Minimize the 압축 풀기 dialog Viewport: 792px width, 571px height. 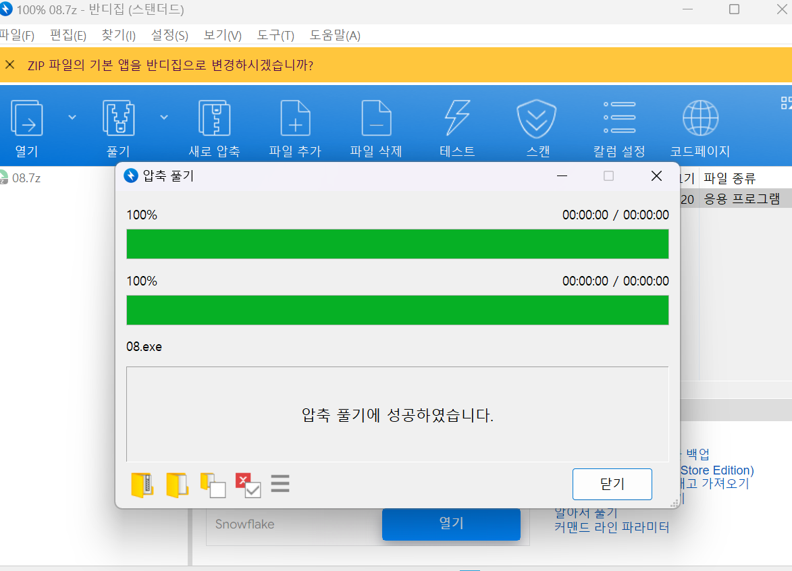[x=562, y=175]
